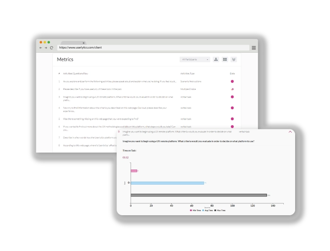Click the blue Avg Time bar
Viewport: 330px width, 251px height.
pyautogui.click(x=167, y=183)
